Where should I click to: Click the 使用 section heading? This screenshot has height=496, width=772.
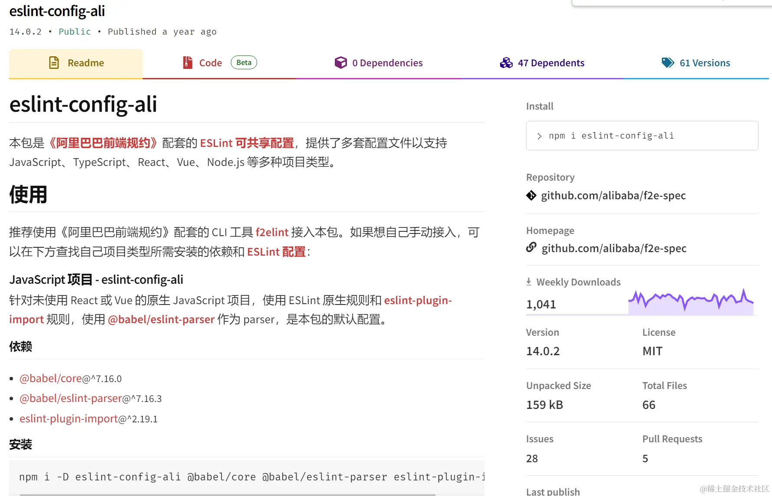[x=28, y=195]
